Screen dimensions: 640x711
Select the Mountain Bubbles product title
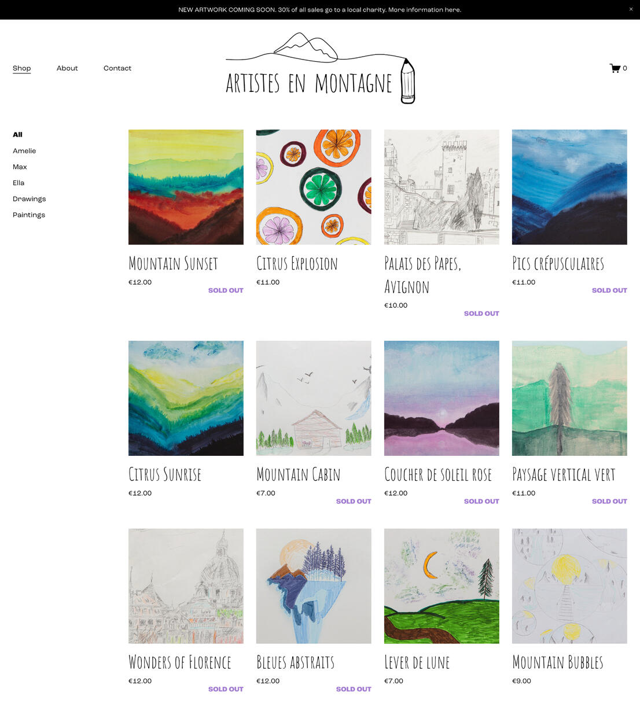coord(558,662)
